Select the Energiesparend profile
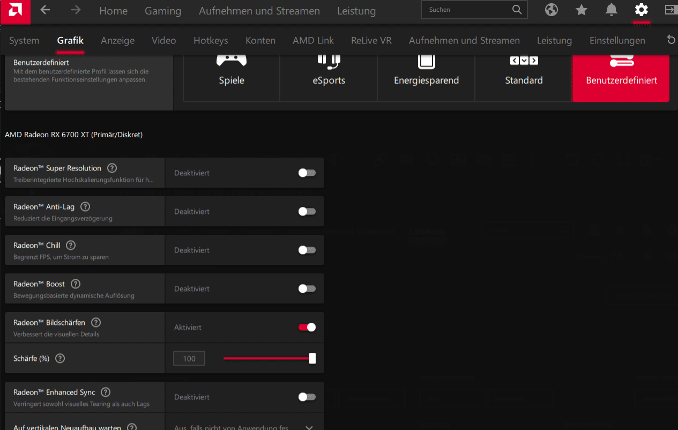Screen dimensions: 678x430 427,78
